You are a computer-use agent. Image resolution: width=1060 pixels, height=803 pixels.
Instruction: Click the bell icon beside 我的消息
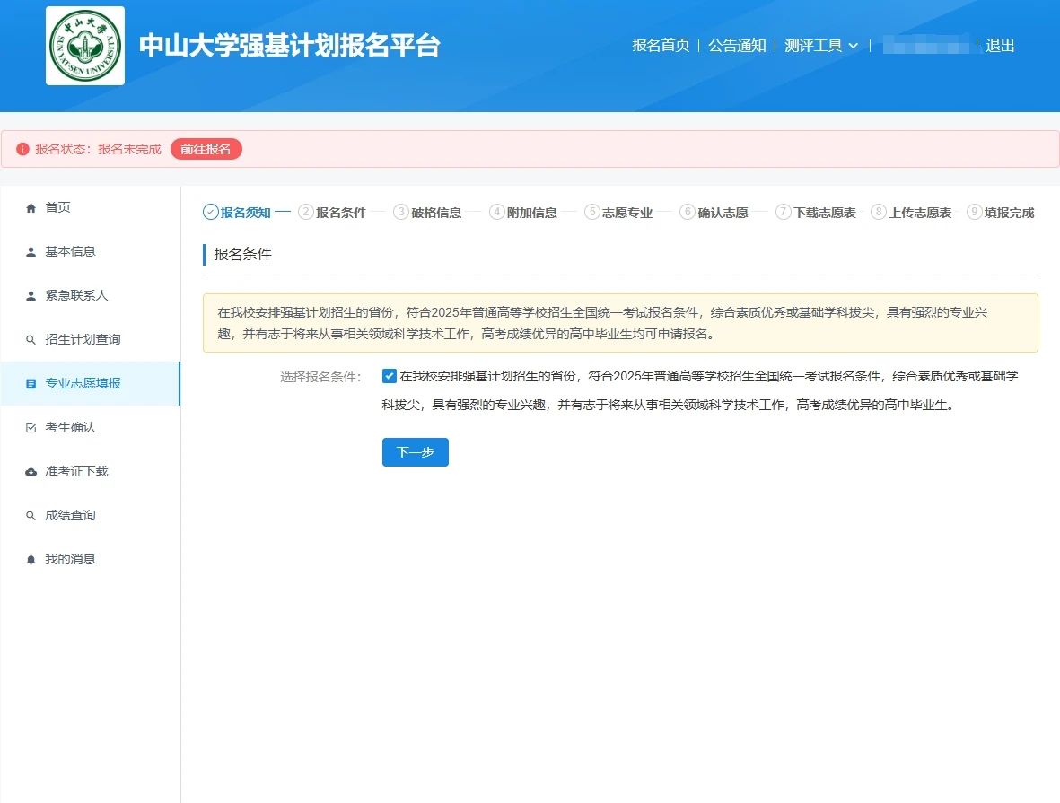pos(31,559)
